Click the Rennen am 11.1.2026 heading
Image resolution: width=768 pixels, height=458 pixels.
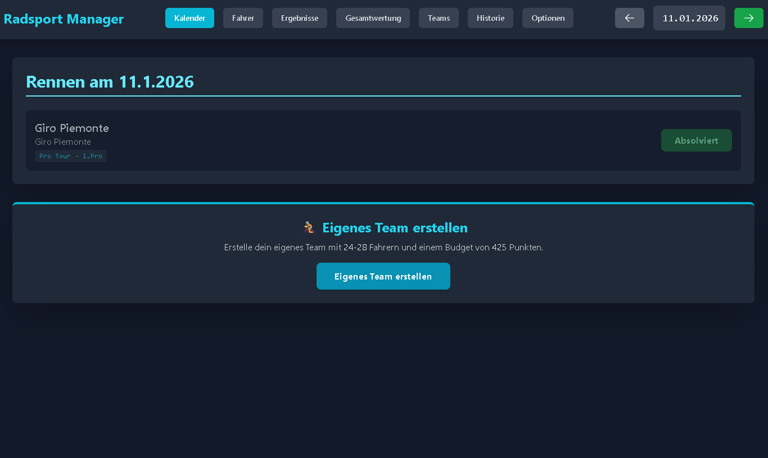[x=110, y=82]
